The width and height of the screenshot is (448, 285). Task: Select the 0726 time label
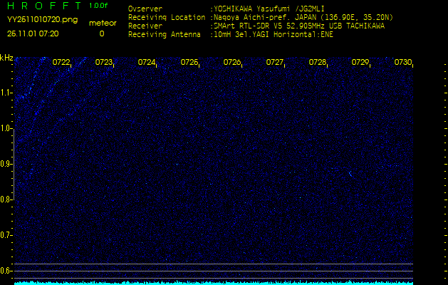coord(232,63)
